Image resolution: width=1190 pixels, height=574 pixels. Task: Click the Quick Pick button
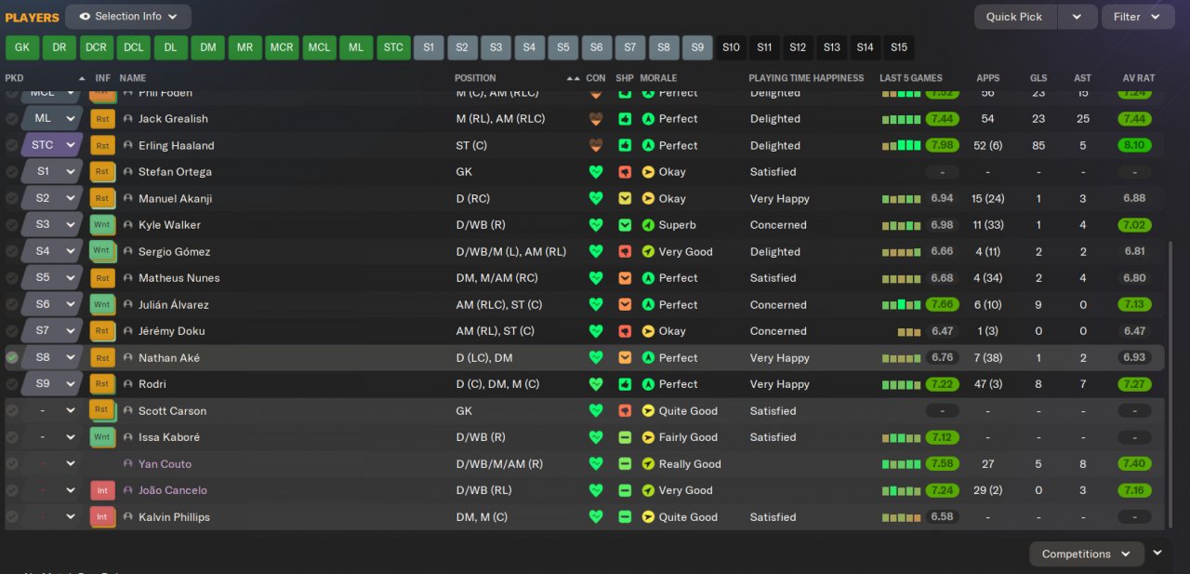[1017, 17]
